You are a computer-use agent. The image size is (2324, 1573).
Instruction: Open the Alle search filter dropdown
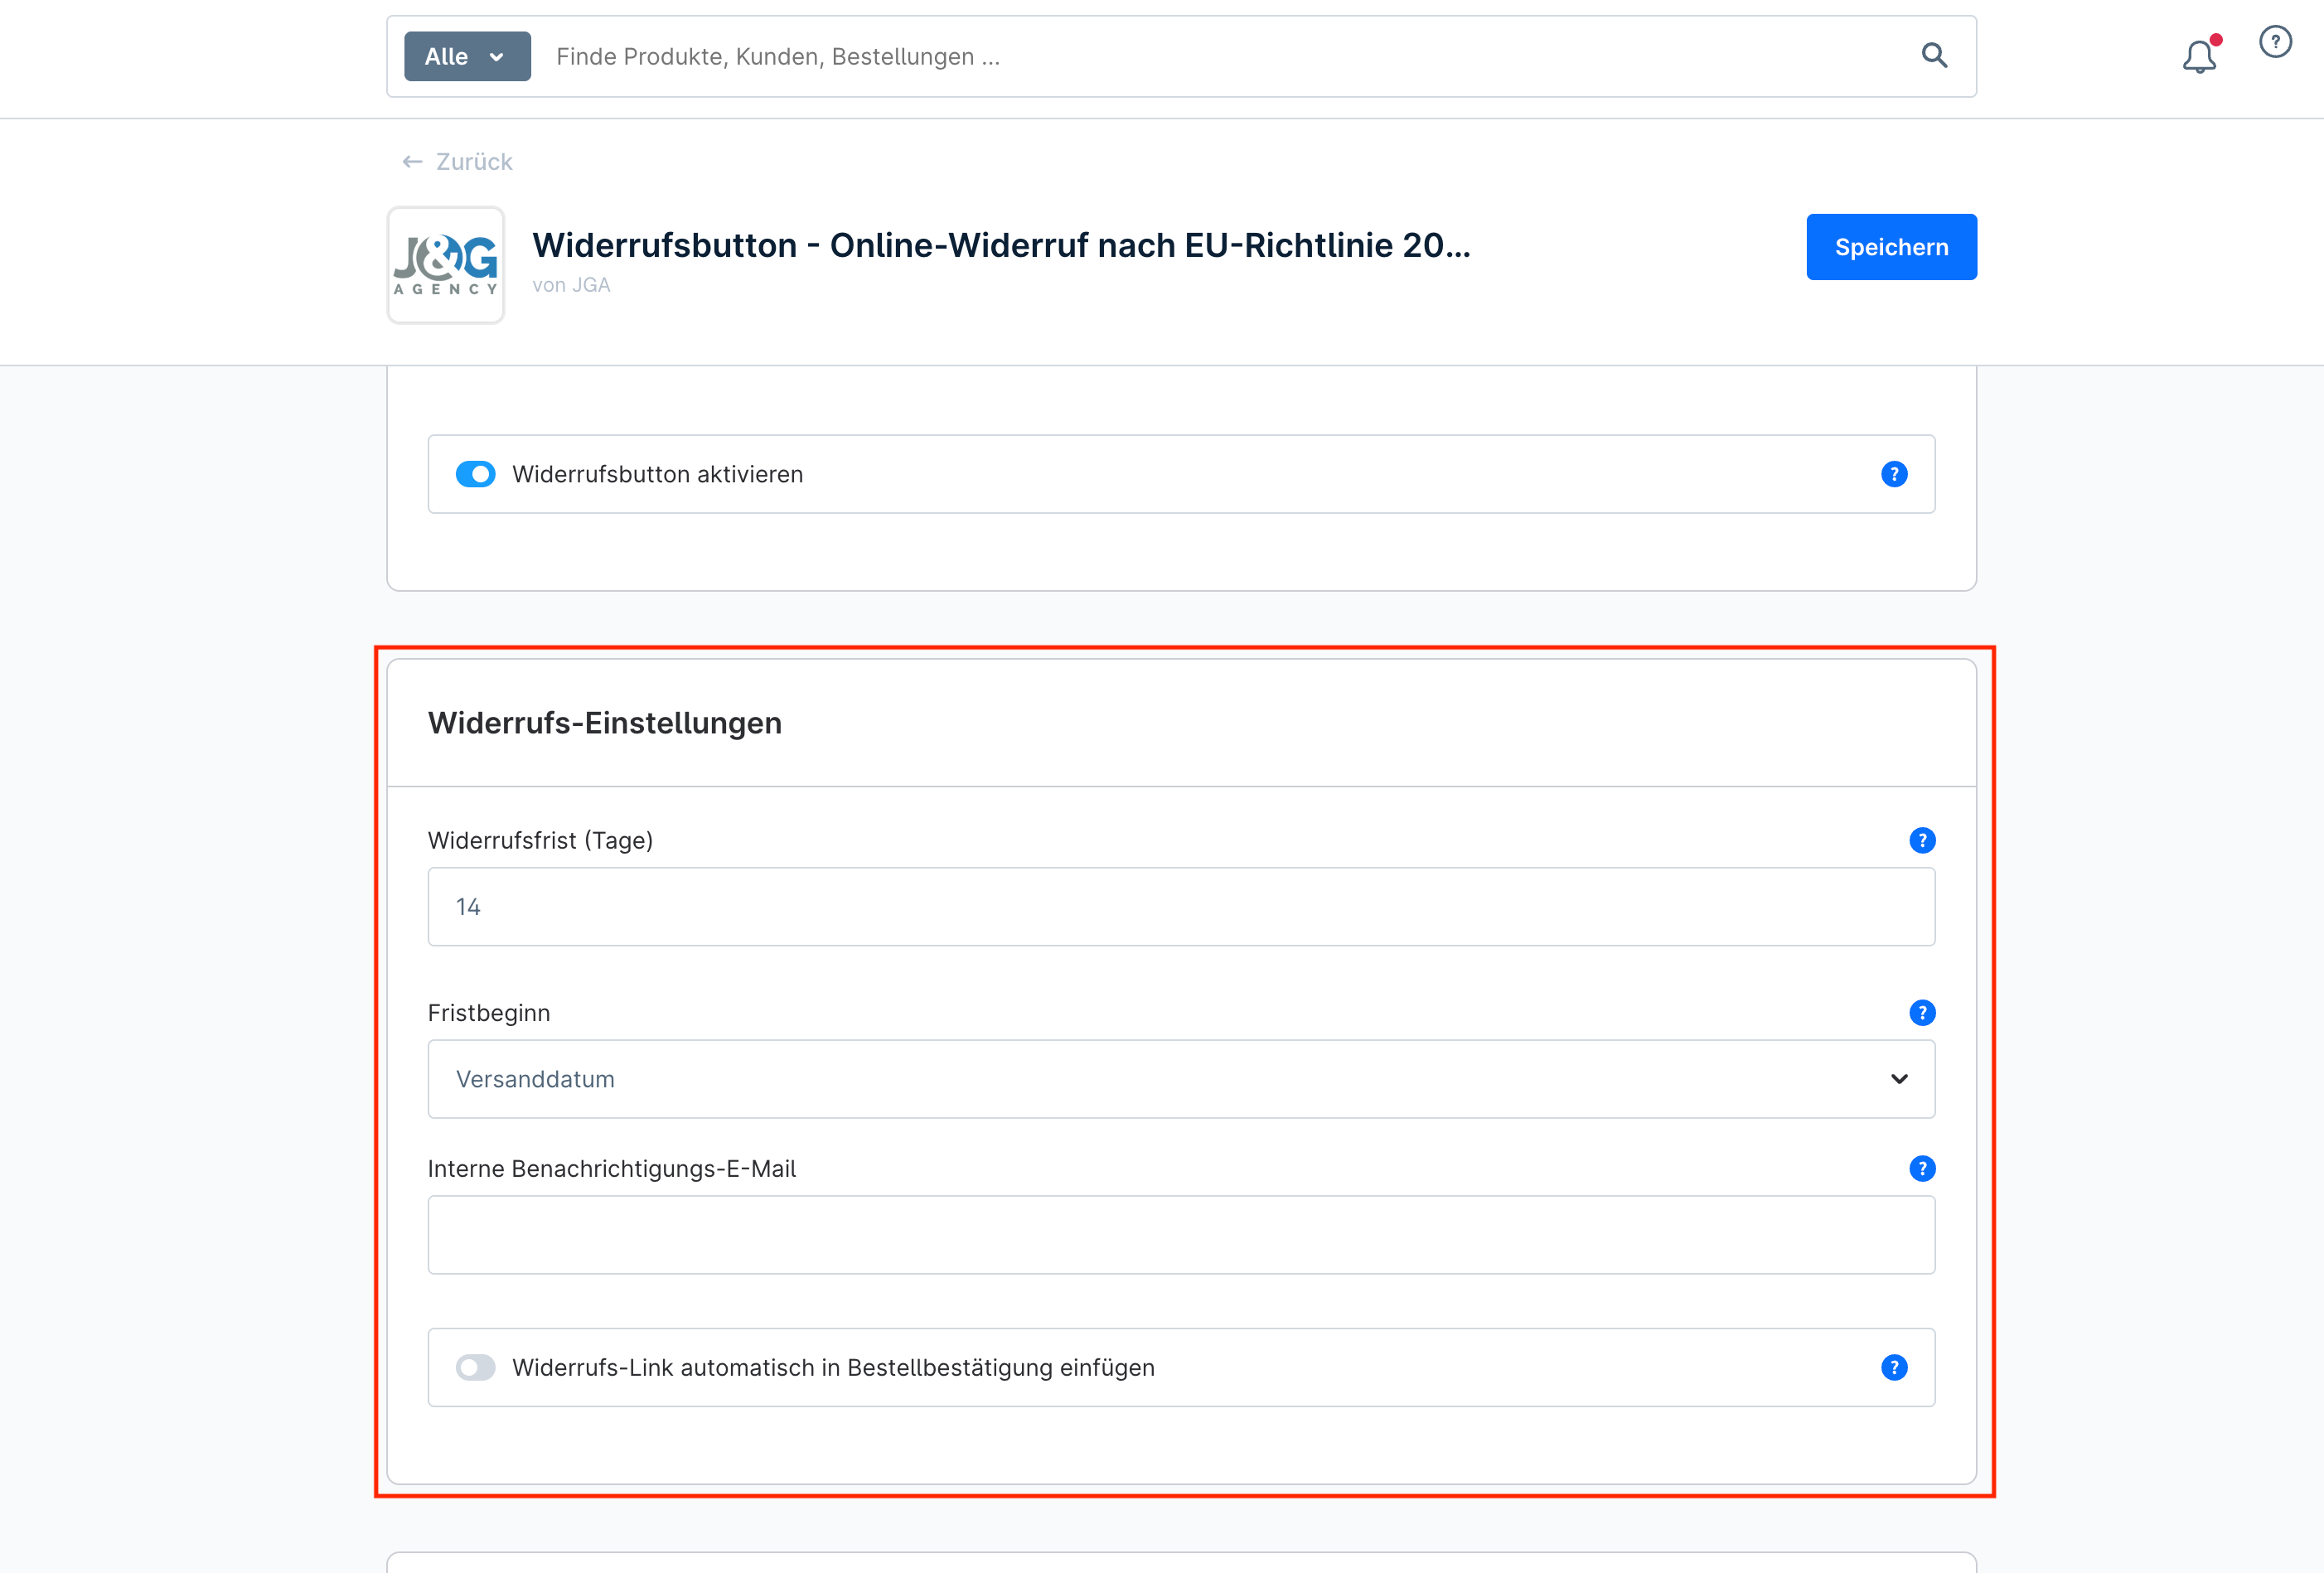tap(467, 56)
